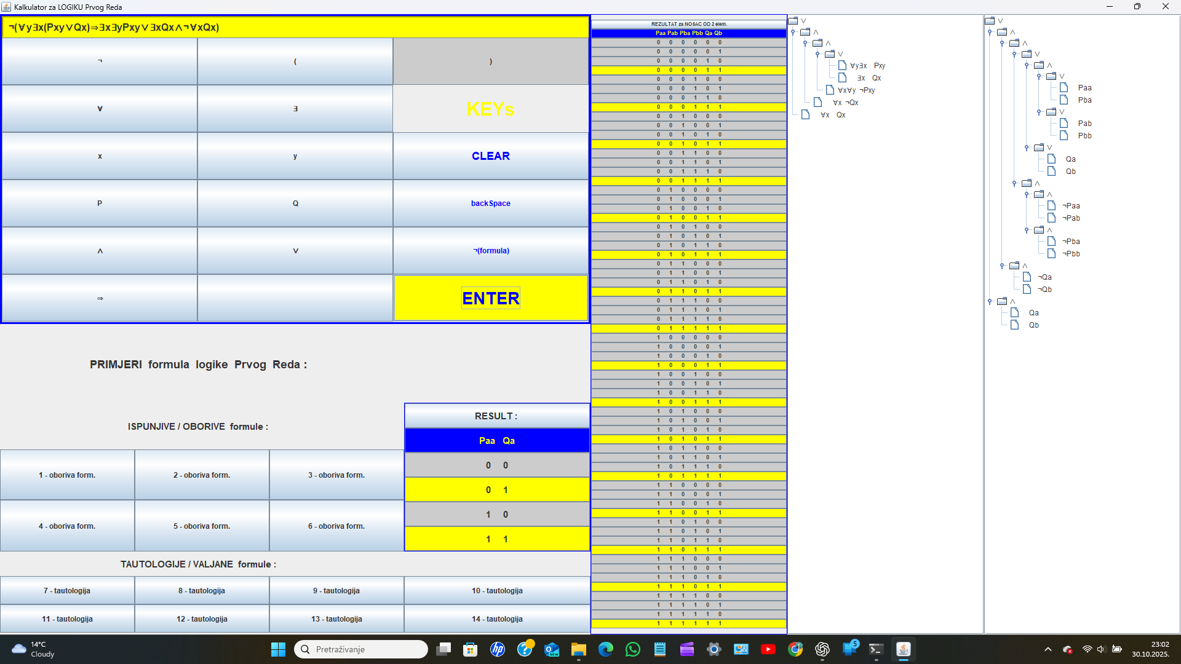Viewport: 1181px width, 664px height.
Task: Click file icon beside ∀x∀y ¬Pxy
Action: pyautogui.click(x=830, y=90)
